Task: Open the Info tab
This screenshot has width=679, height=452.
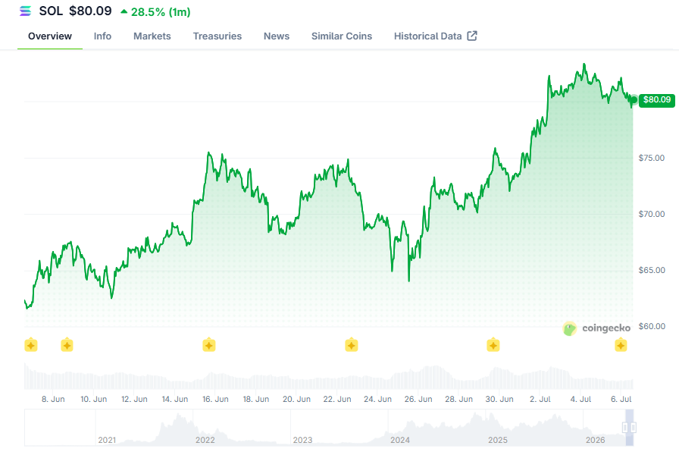Action: pyautogui.click(x=102, y=36)
